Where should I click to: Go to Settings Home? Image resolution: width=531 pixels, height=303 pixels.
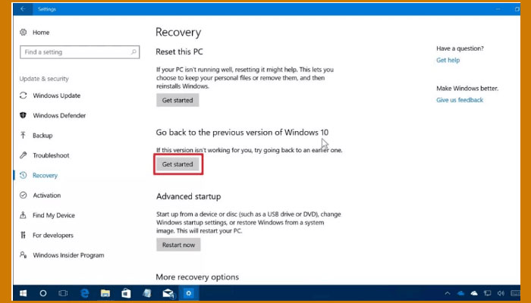tap(40, 33)
